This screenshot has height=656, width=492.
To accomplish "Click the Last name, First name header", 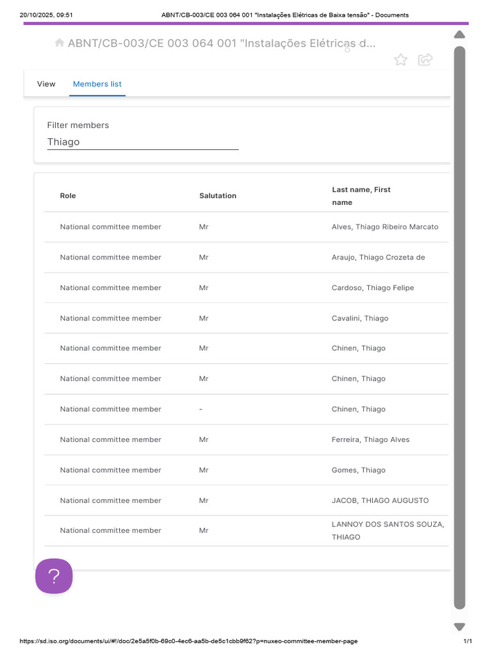I will click(x=361, y=196).
